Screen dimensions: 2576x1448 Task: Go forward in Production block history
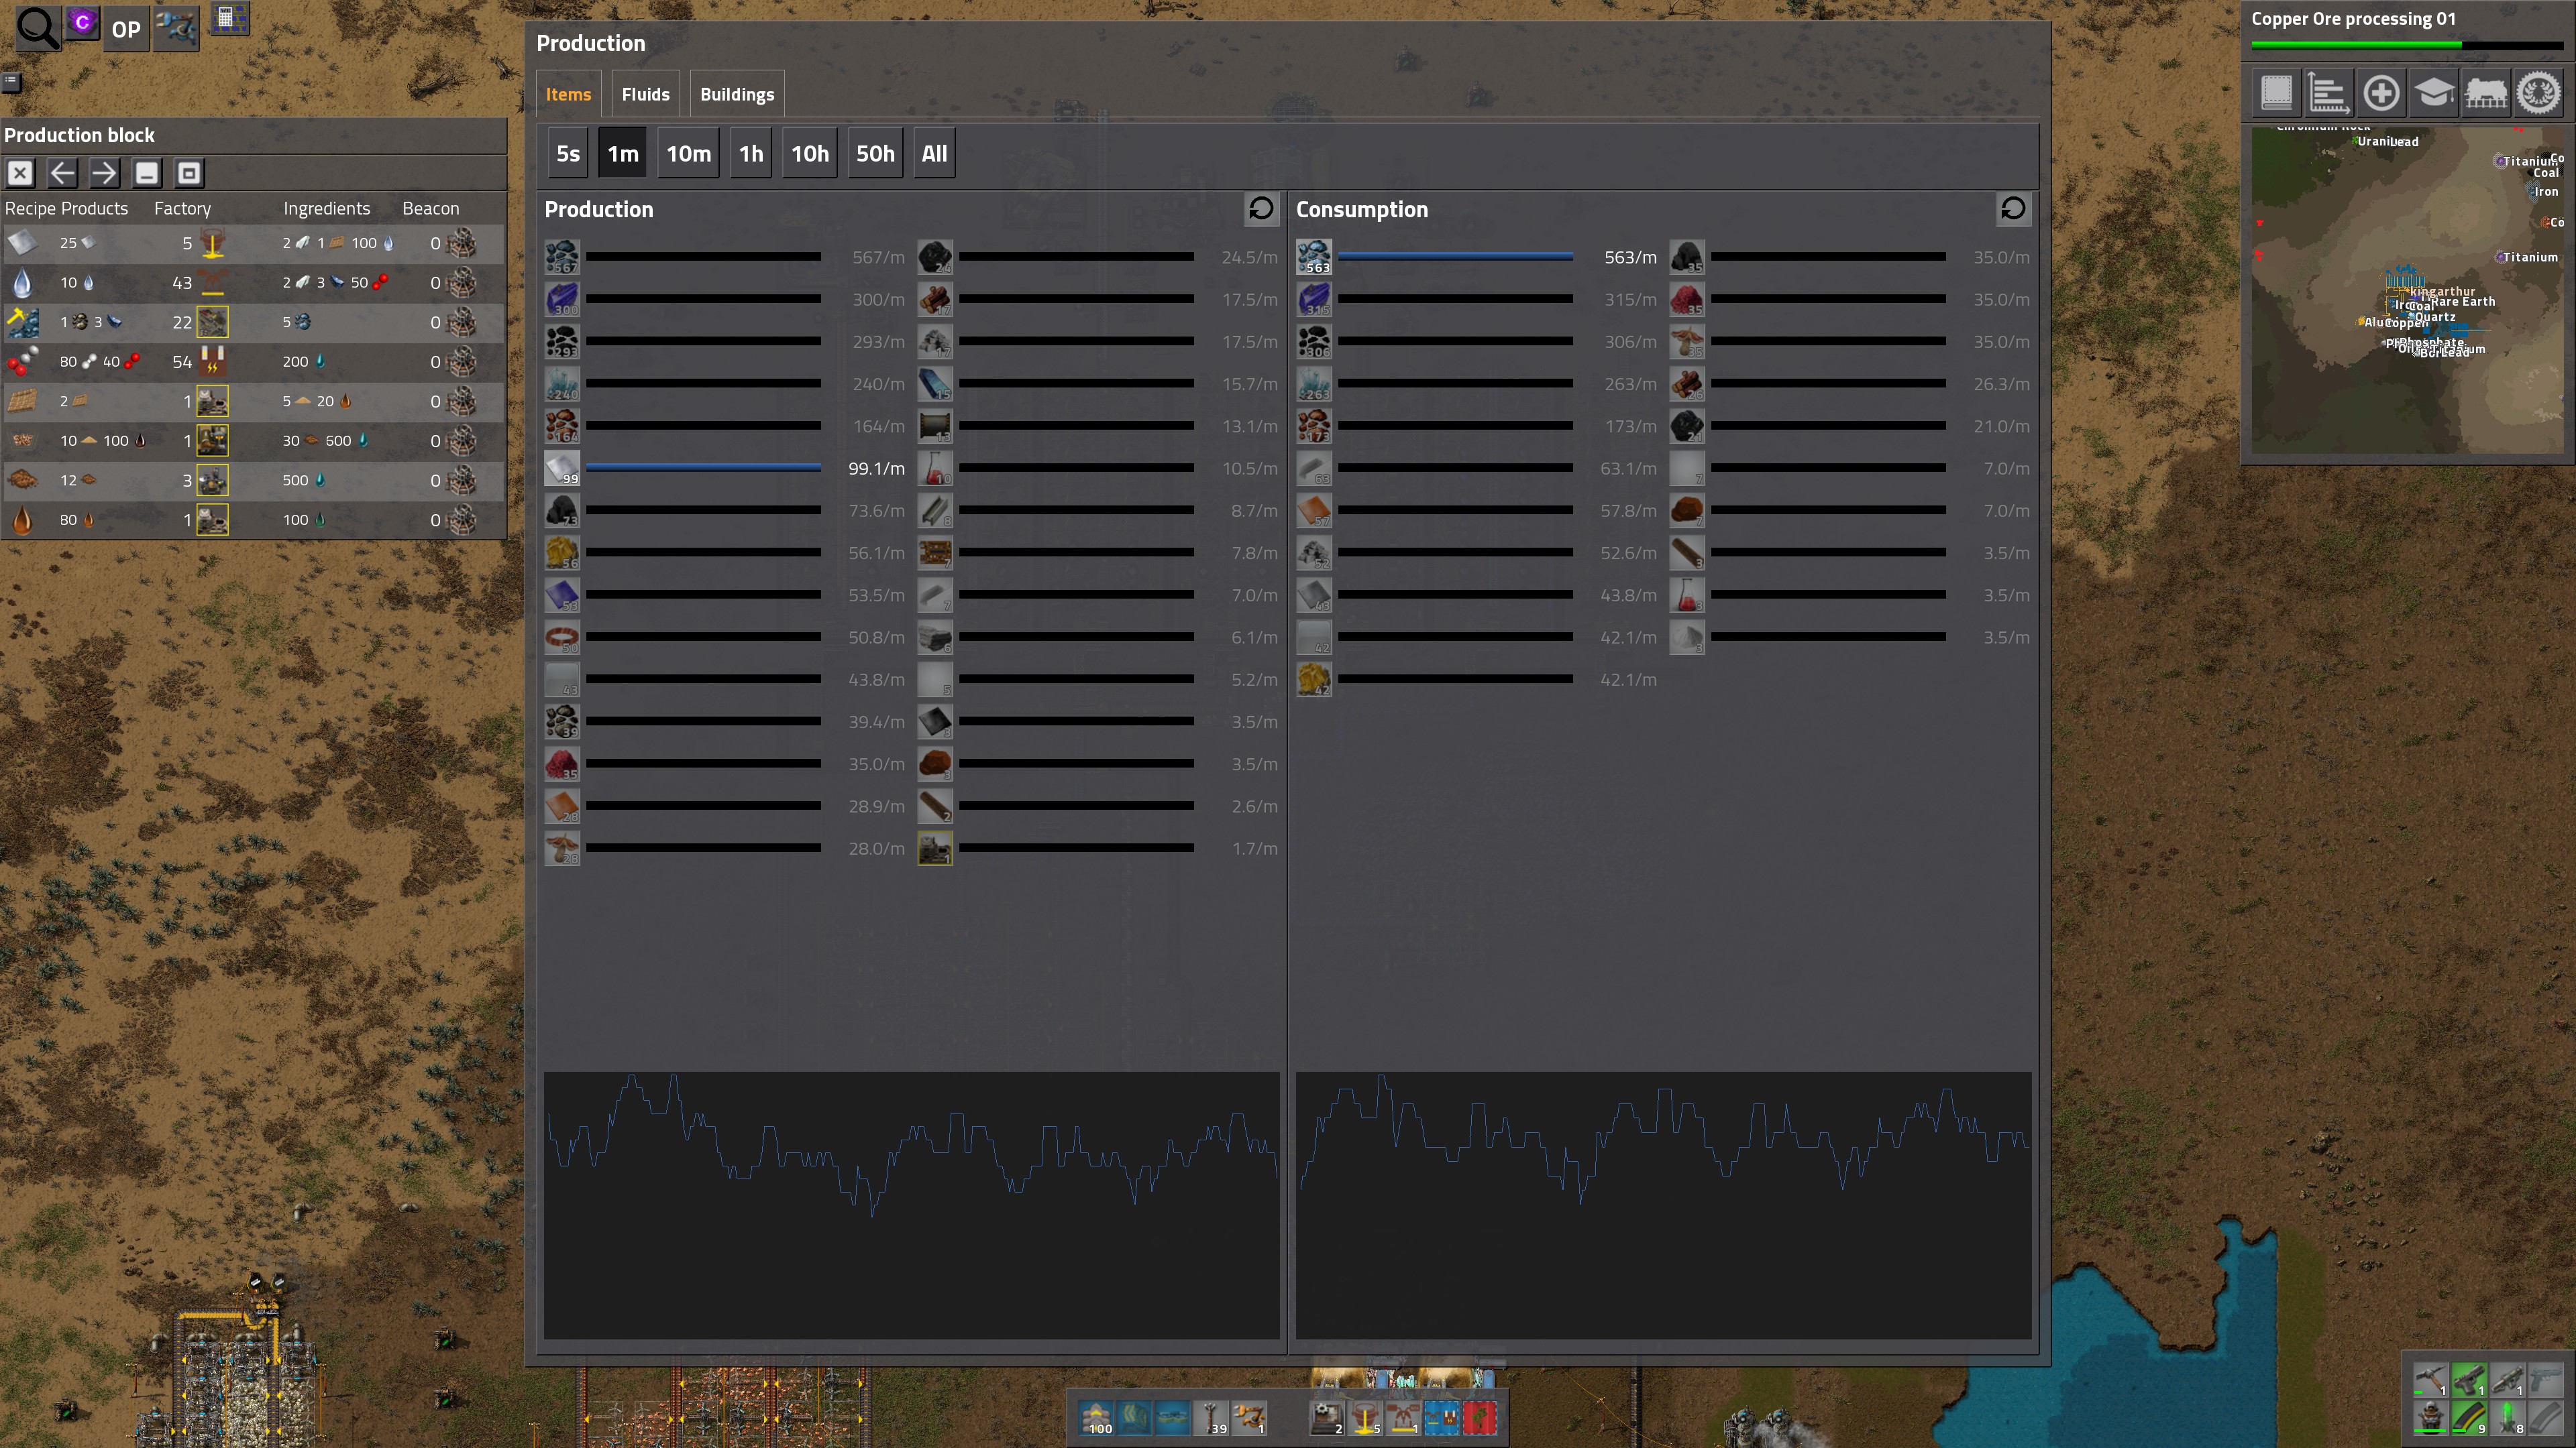[x=104, y=173]
